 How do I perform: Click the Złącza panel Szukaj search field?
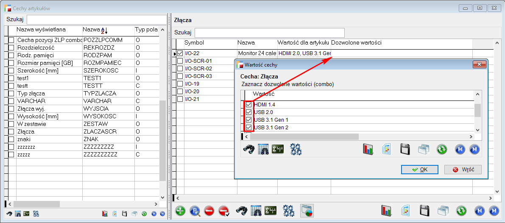270,33
